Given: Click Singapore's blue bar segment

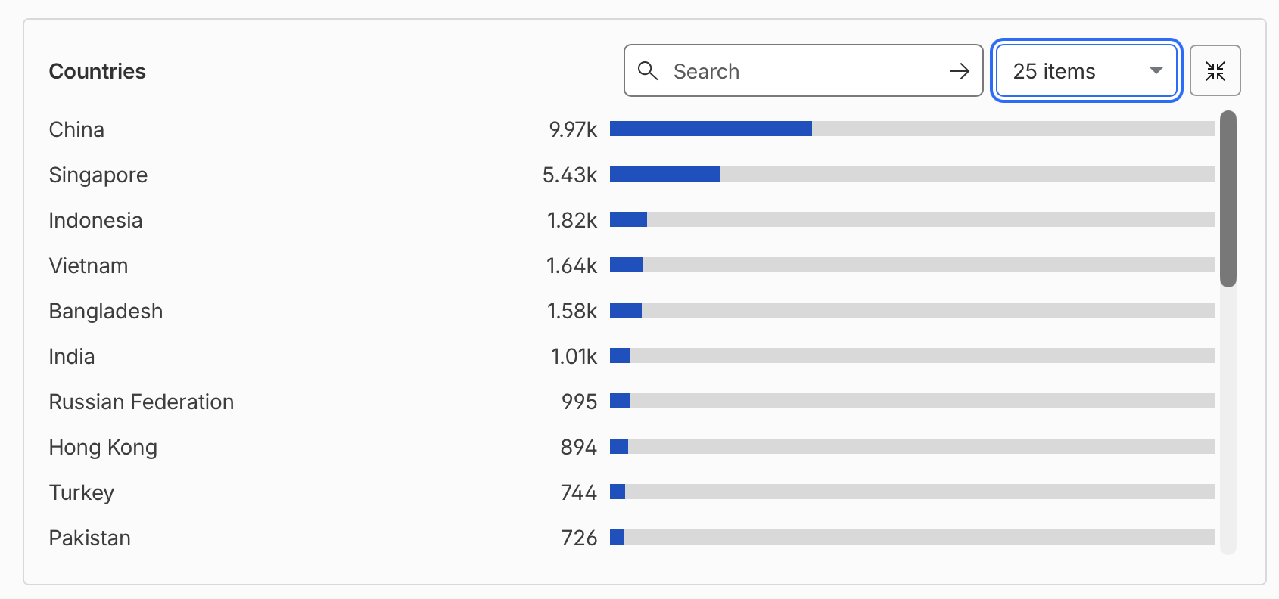Looking at the screenshot, I should coord(664,174).
